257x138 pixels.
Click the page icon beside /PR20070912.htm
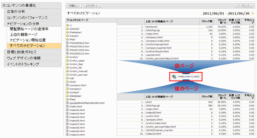pos(67,46)
